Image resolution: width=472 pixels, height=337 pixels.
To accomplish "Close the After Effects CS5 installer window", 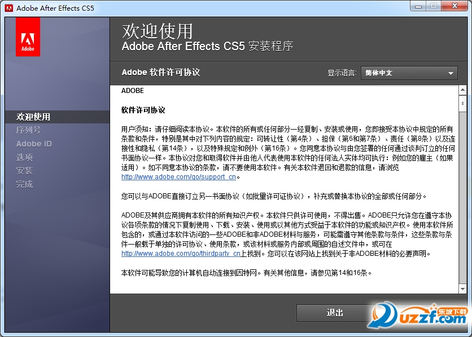I will (455, 6).
